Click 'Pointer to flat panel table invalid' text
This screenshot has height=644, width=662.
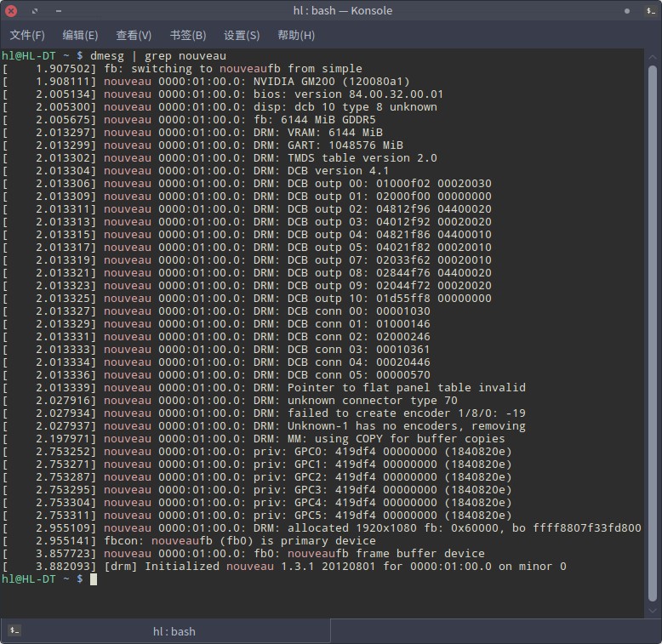407,387
